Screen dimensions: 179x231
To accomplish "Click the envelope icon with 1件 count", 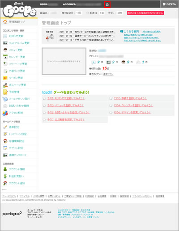I will pos(138,62).
